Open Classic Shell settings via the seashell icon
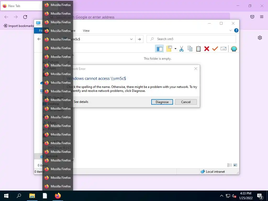Image resolution: width=268 pixels, height=201 pixels. point(234,49)
